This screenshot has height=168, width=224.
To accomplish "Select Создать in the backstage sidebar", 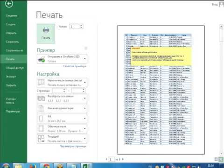I will coord(11,24).
